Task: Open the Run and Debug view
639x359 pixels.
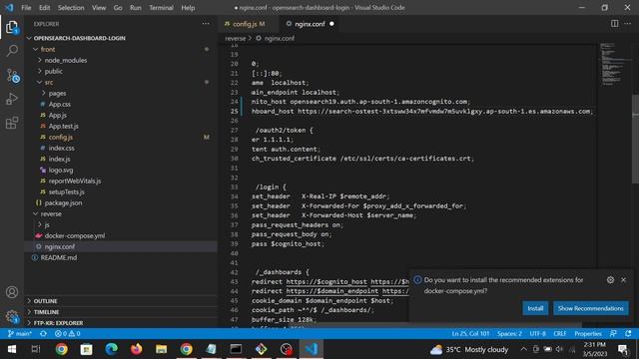Action: pos(12,99)
